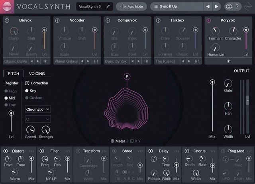Toggle pitch Correction power button
Viewport: 255px width, 184px height.
pyautogui.click(x=27, y=83)
